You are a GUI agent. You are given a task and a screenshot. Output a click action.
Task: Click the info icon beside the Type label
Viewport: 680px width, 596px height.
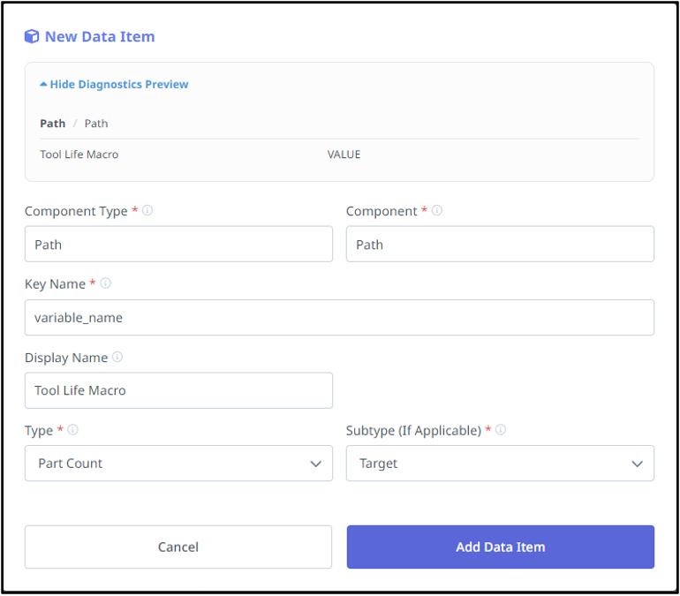click(72, 430)
